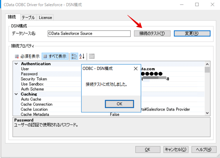
Task: Select すべて表示 filter button
Action: click(x=55, y=56)
